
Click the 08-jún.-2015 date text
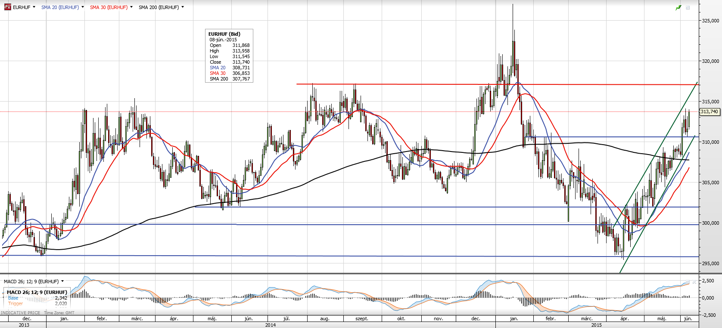223,40
